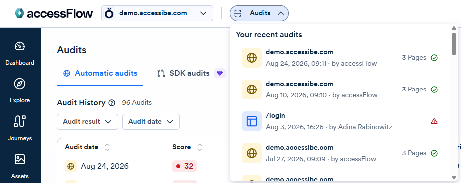Click green check status of Jul 27 audit

point(434,153)
